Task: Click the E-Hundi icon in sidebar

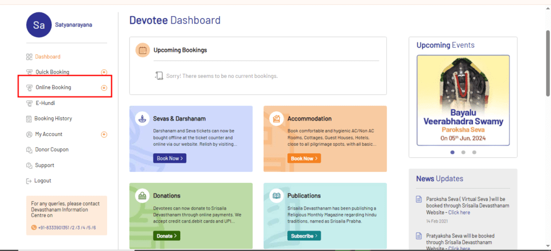Action: [29, 103]
